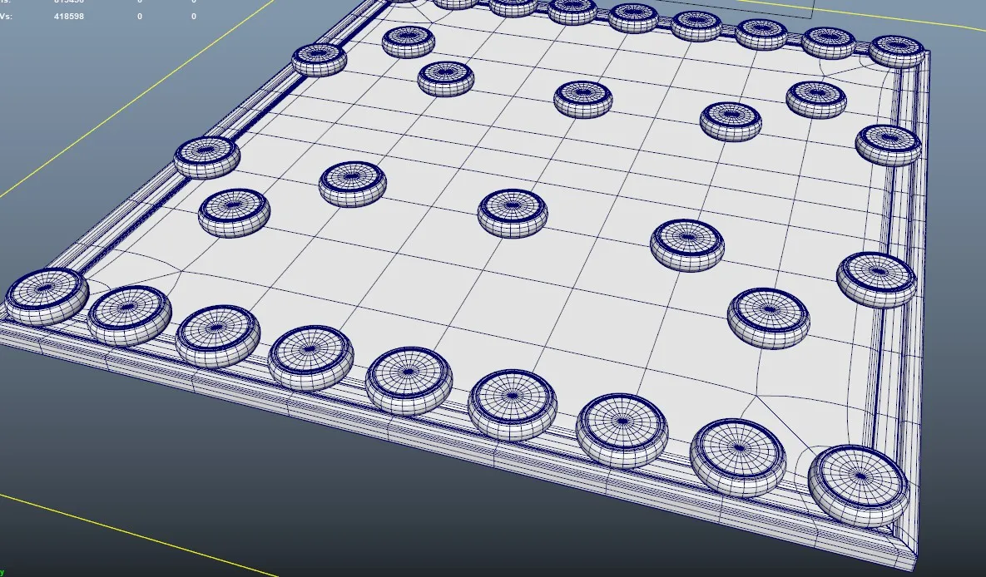Screen dimensions: 986x577
Task: Select left-edge piece just behind front-left corner piece
Action: (206, 156)
